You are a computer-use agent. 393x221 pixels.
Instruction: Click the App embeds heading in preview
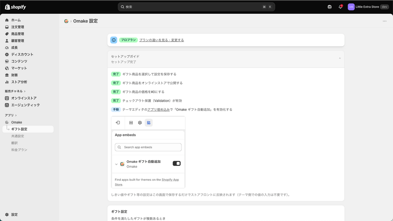pyautogui.click(x=125, y=135)
